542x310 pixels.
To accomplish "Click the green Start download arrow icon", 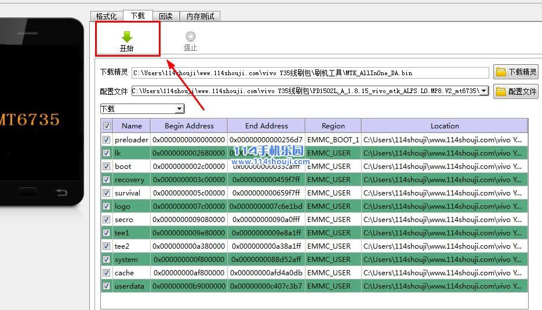I will pos(126,37).
